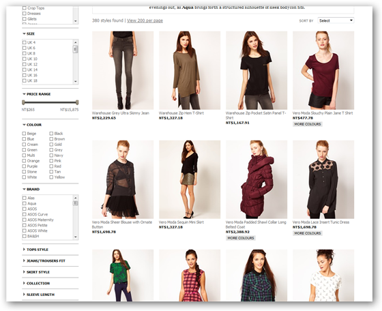Screen dimensions: 382x311
Task: Check the Beige colour filter
Action: point(24,134)
